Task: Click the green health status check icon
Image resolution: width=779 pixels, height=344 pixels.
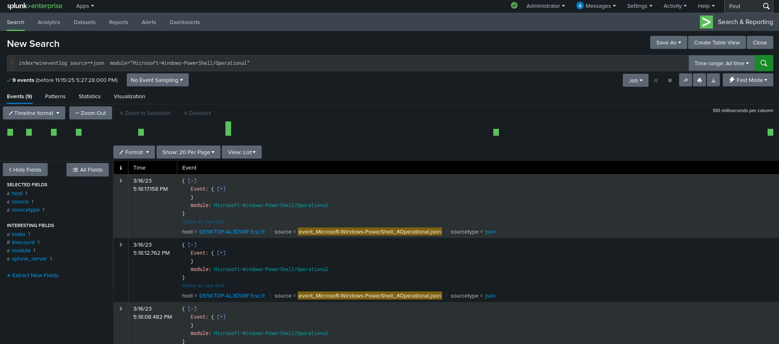Action: point(514,6)
